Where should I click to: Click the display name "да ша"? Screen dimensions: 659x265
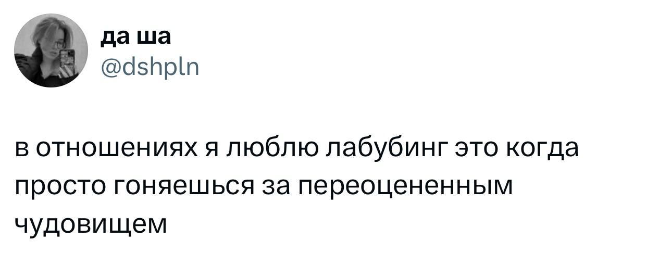point(134,36)
